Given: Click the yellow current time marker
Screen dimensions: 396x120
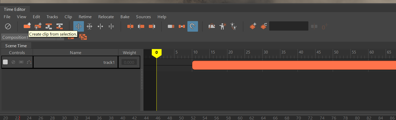Looking at the screenshot, I should pyautogui.click(x=156, y=53).
